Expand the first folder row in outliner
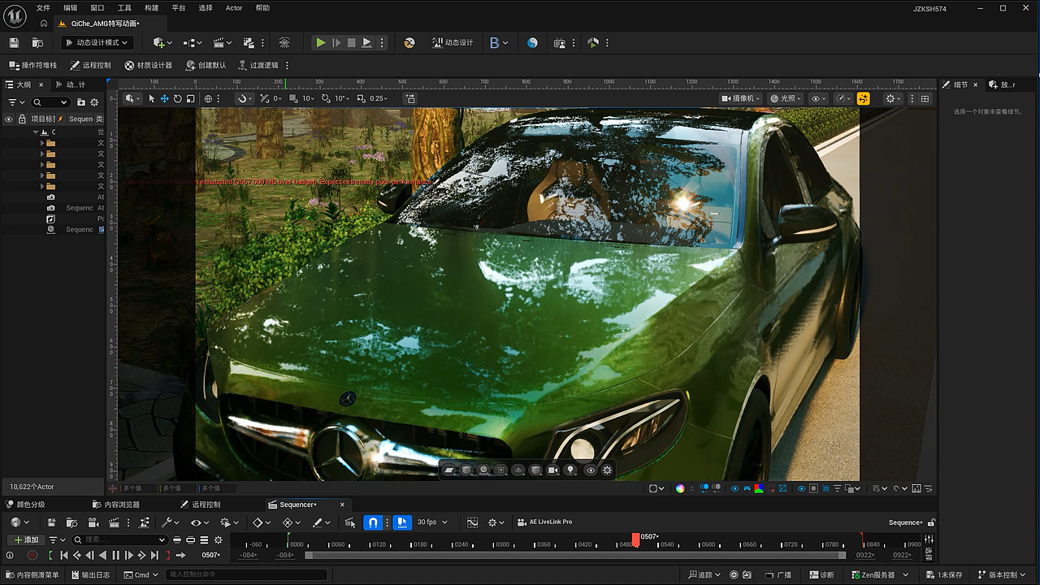The width and height of the screenshot is (1040, 585). [x=42, y=142]
